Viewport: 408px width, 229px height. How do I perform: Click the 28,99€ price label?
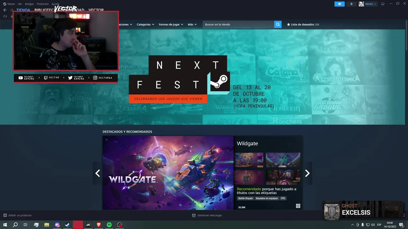[242, 207]
